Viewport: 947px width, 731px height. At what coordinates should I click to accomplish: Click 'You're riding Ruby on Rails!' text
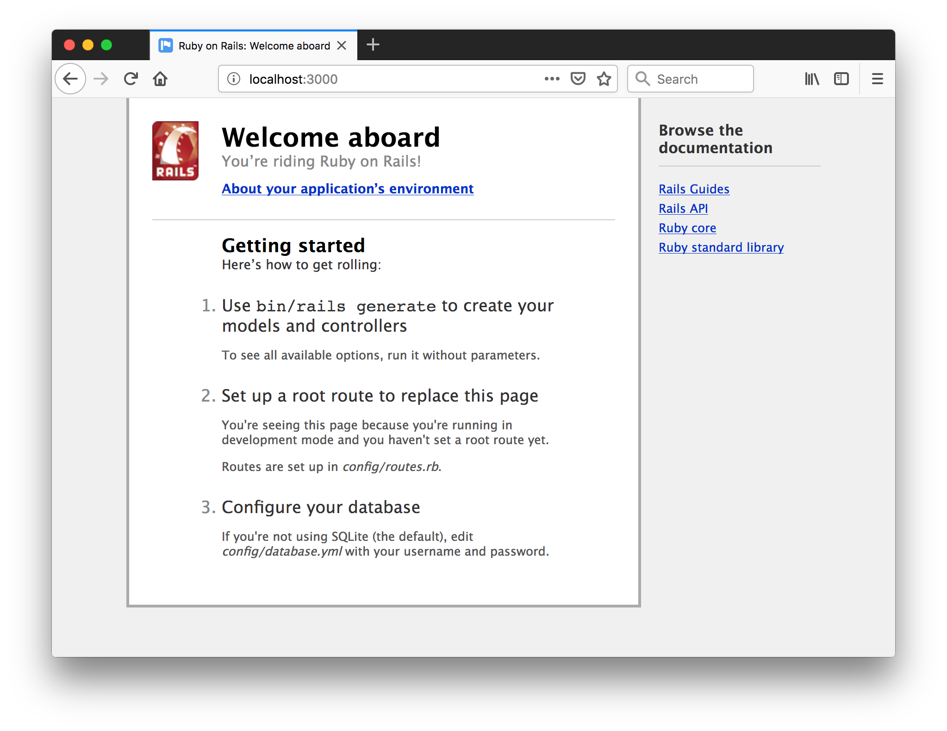[321, 161]
